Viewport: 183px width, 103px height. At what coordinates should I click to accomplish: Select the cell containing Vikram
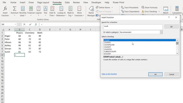tap(9, 42)
